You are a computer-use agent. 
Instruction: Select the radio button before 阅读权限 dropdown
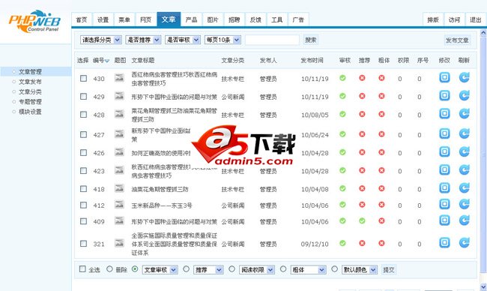(232, 269)
